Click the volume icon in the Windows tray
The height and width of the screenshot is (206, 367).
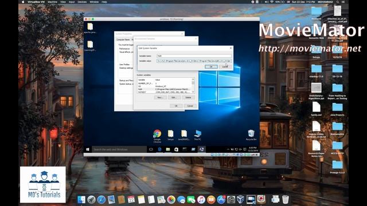click(x=240, y=149)
